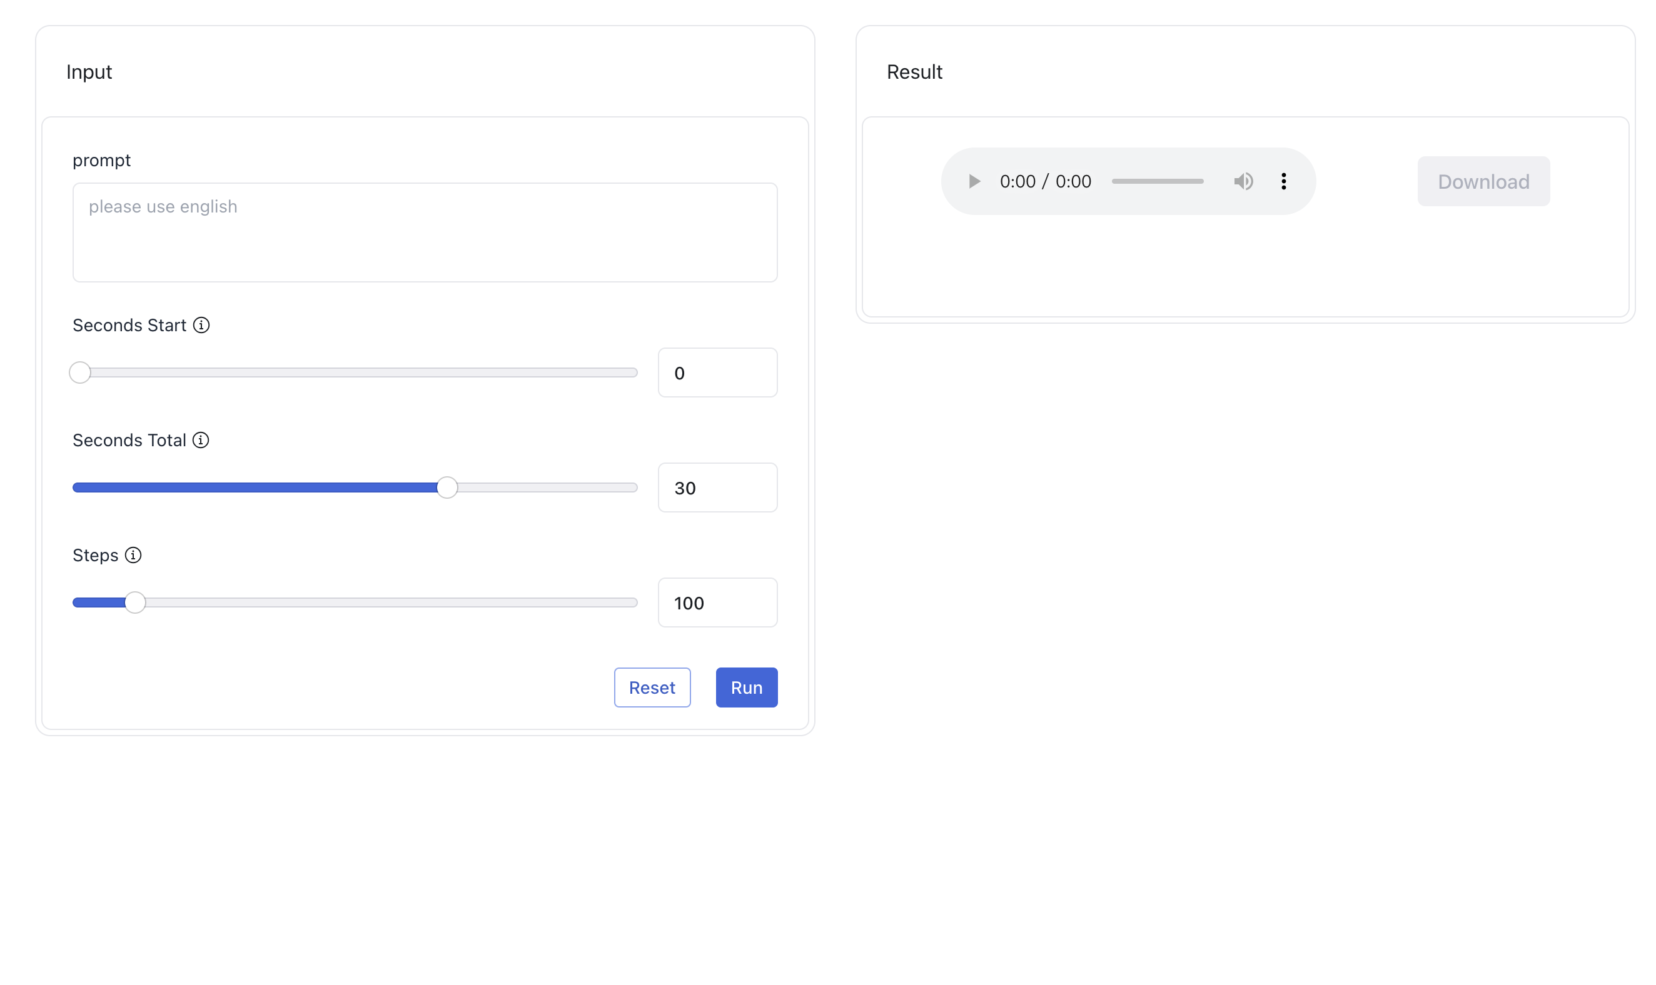The image size is (1656, 985).
Task: Click inside the prompt text area
Action: click(425, 231)
